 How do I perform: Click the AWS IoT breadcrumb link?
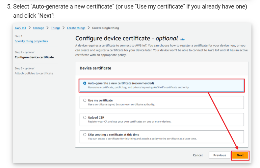(x=20, y=28)
